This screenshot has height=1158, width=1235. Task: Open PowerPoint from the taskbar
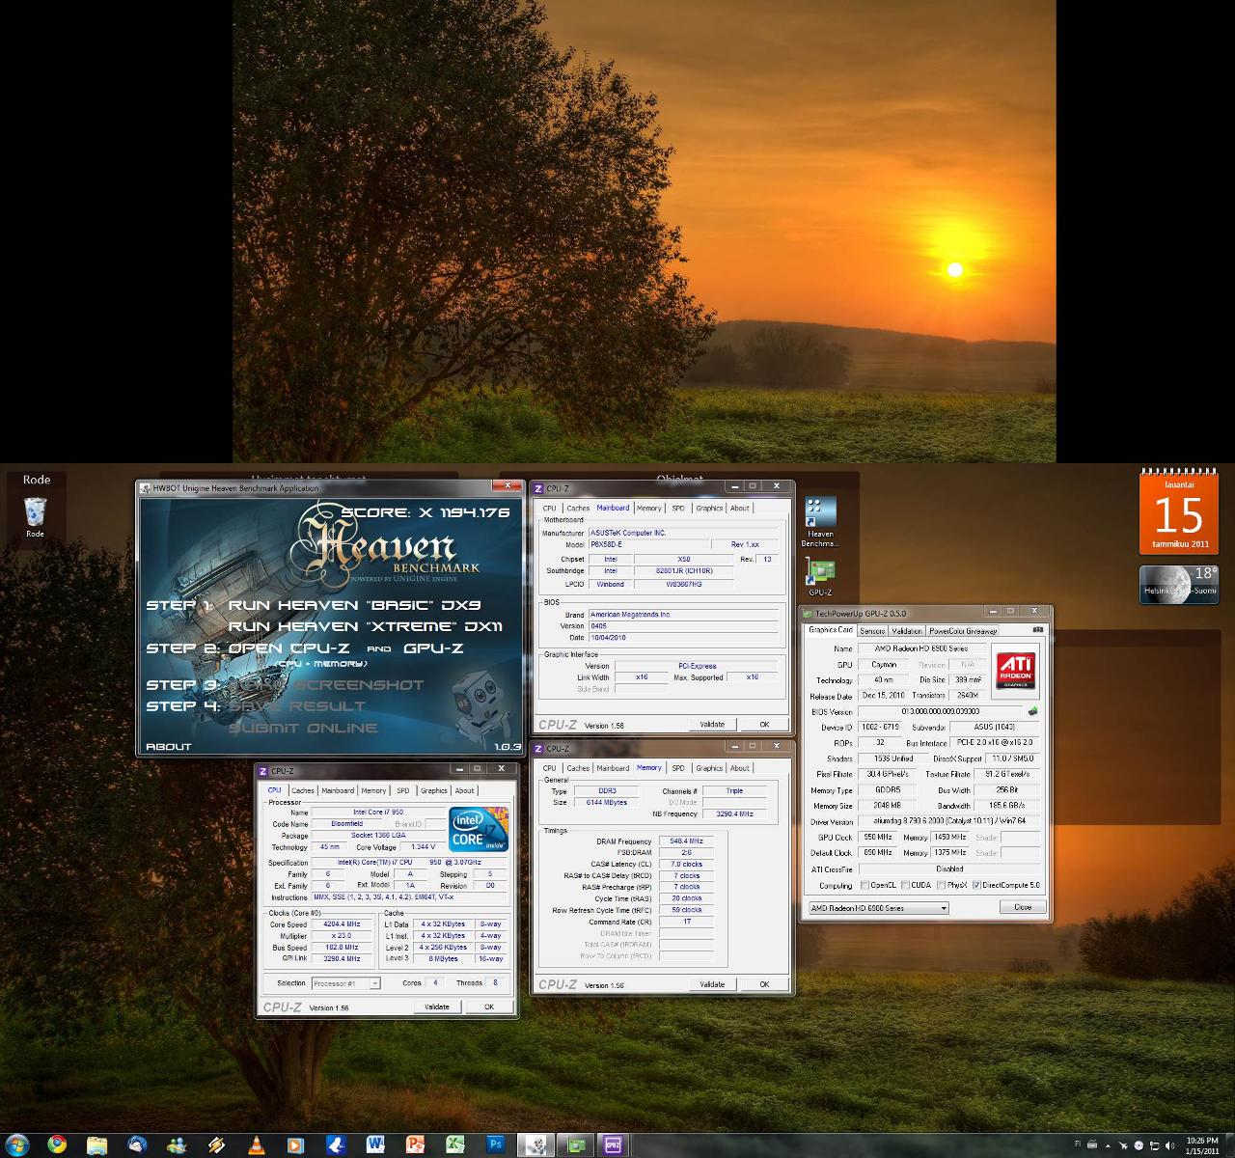click(416, 1144)
